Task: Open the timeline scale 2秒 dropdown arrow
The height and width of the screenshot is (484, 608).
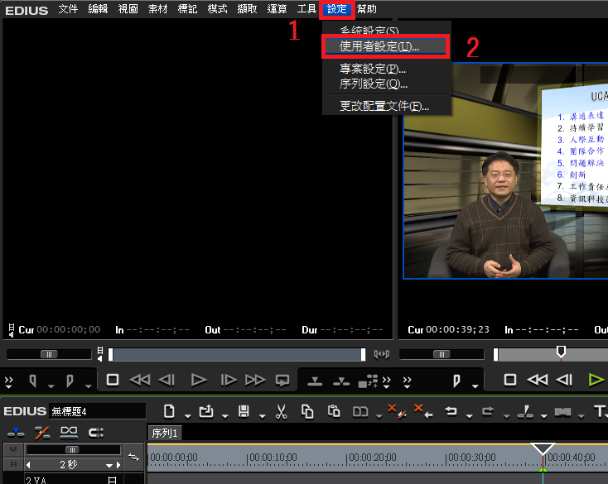Action: [x=109, y=465]
